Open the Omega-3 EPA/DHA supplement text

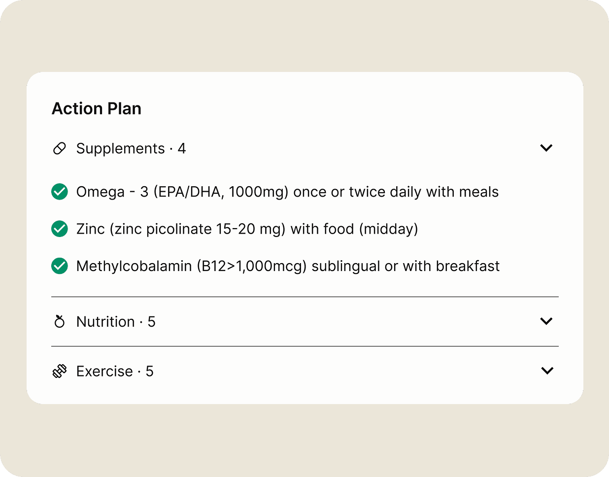pos(287,192)
